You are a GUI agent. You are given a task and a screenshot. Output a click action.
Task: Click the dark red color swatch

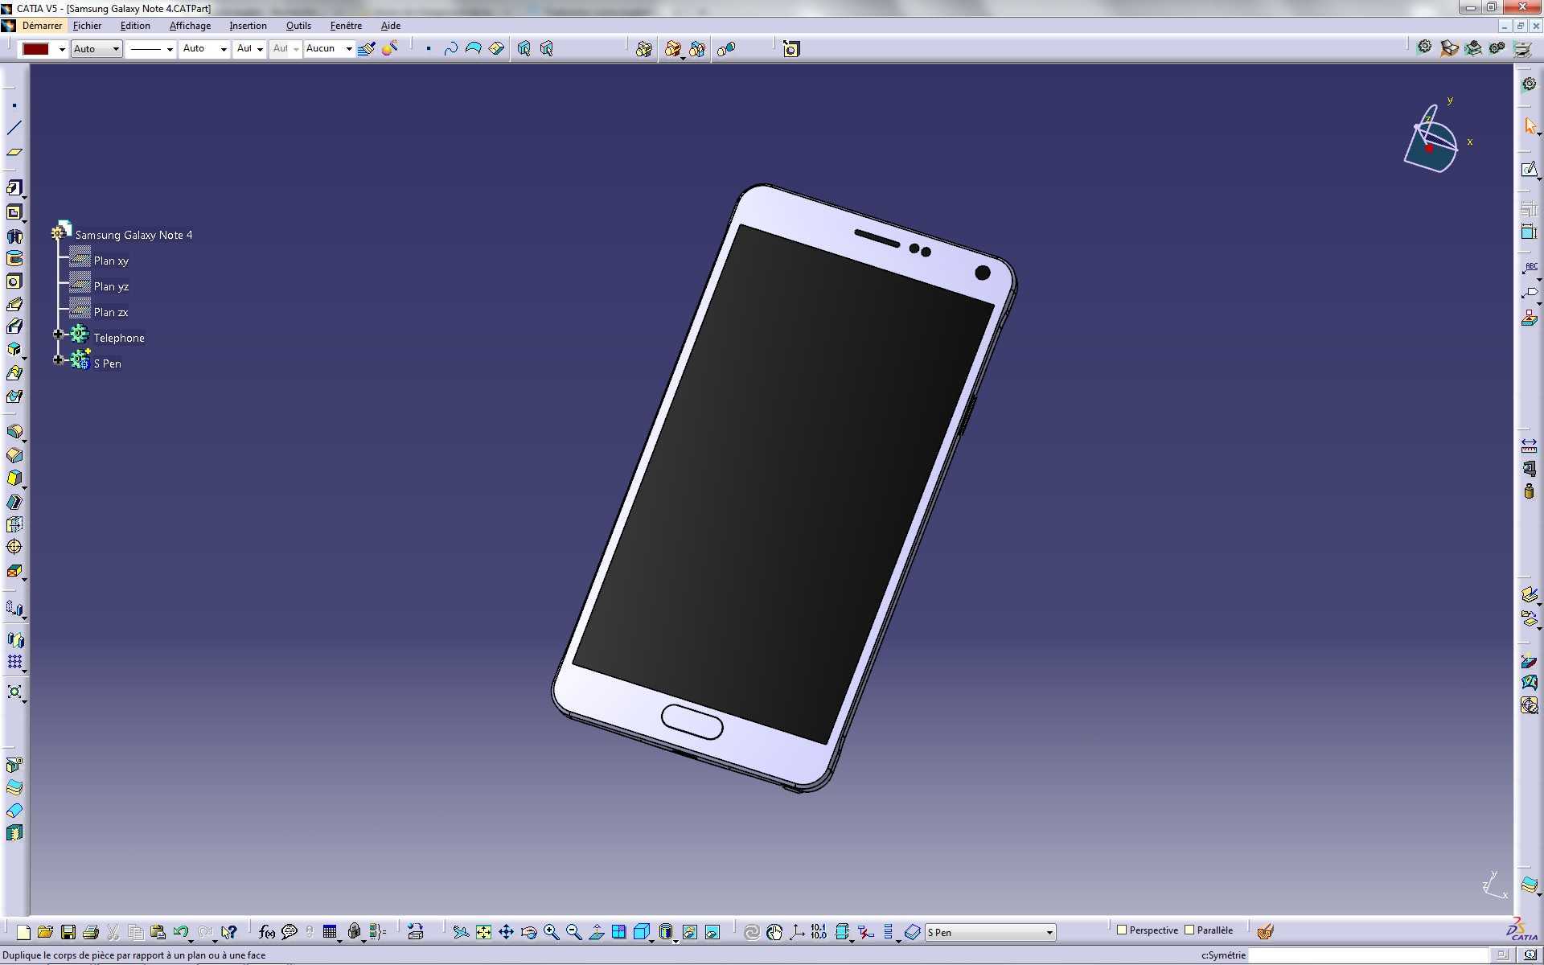click(36, 49)
